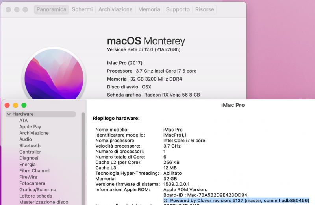Open the Schermi tab
Screen dimensions: 315x205
(82, 9)
